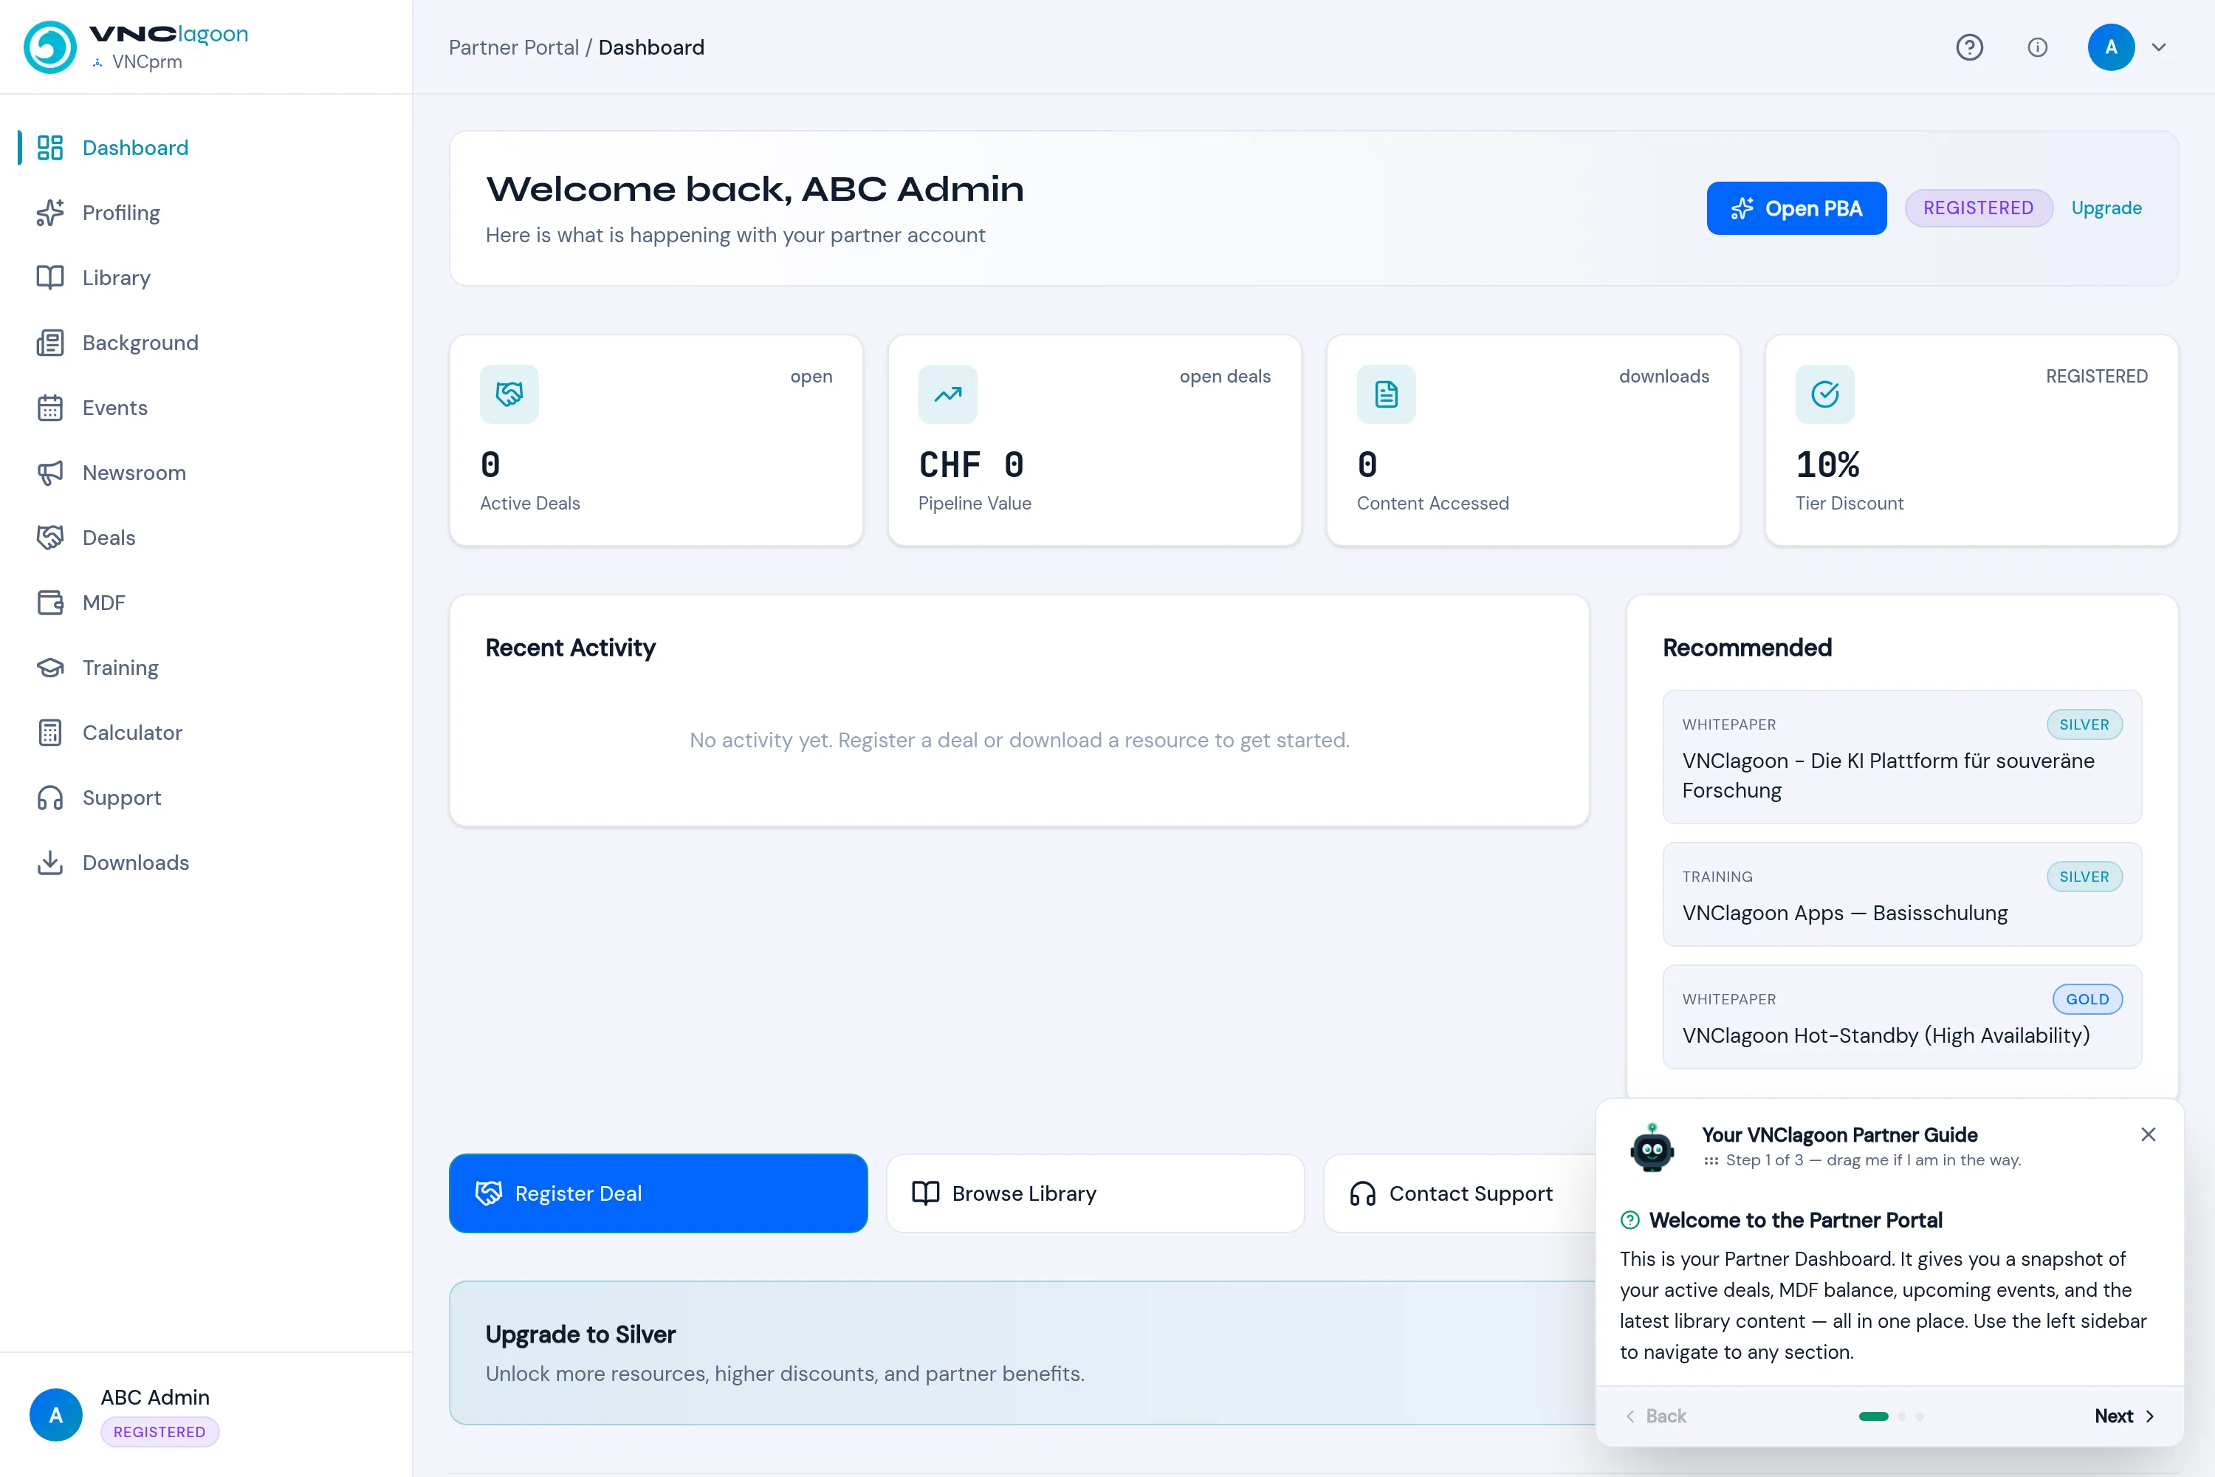
Task: Click the Register Deal button
Action: [x=659, y=1193]
